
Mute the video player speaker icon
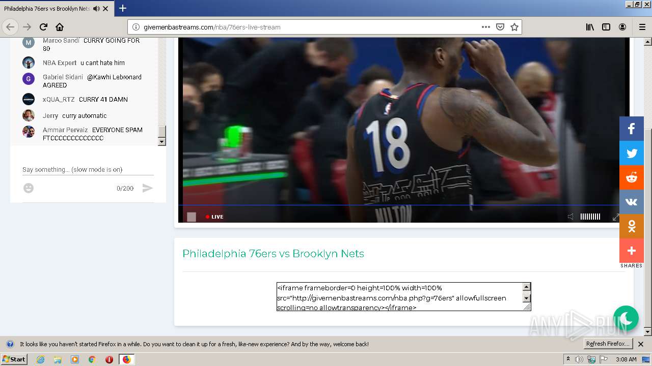[570, 217]
